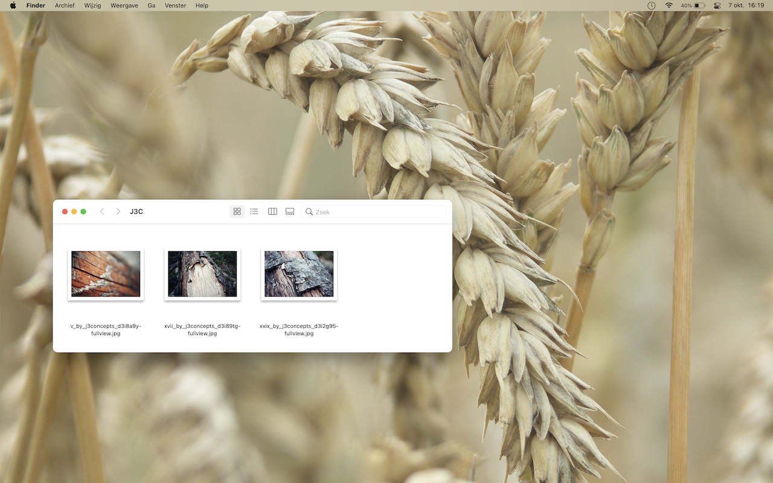Image resolution: width=773 pixels, height=483 pixels.
Task: Minimize the J3C Finder window
Action: click(x=74, y=211)
